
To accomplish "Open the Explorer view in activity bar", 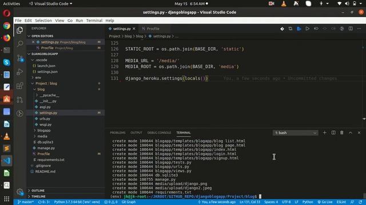I will point(20,30).
